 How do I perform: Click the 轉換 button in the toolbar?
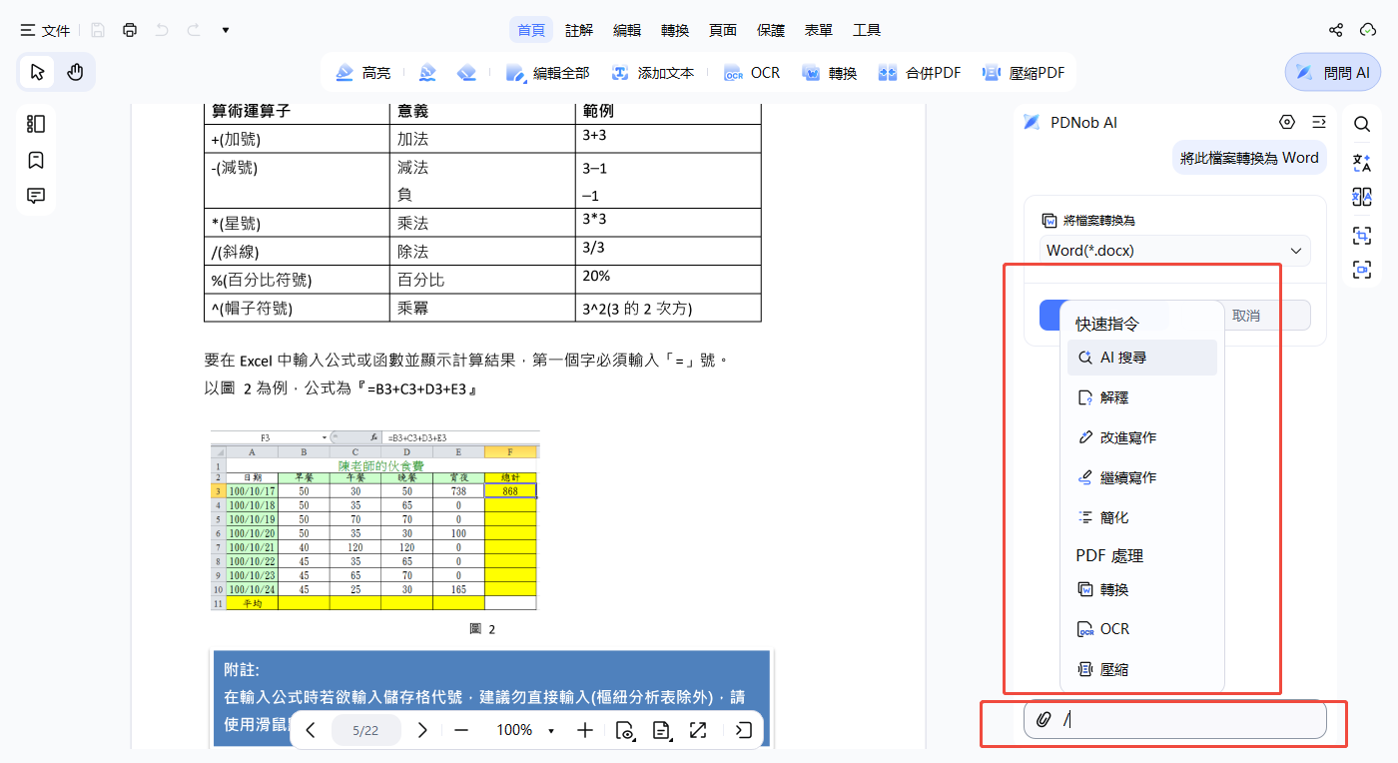point(830,73)
